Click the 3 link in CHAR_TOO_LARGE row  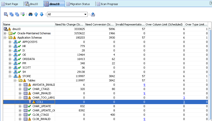click(x=184, y=98)
